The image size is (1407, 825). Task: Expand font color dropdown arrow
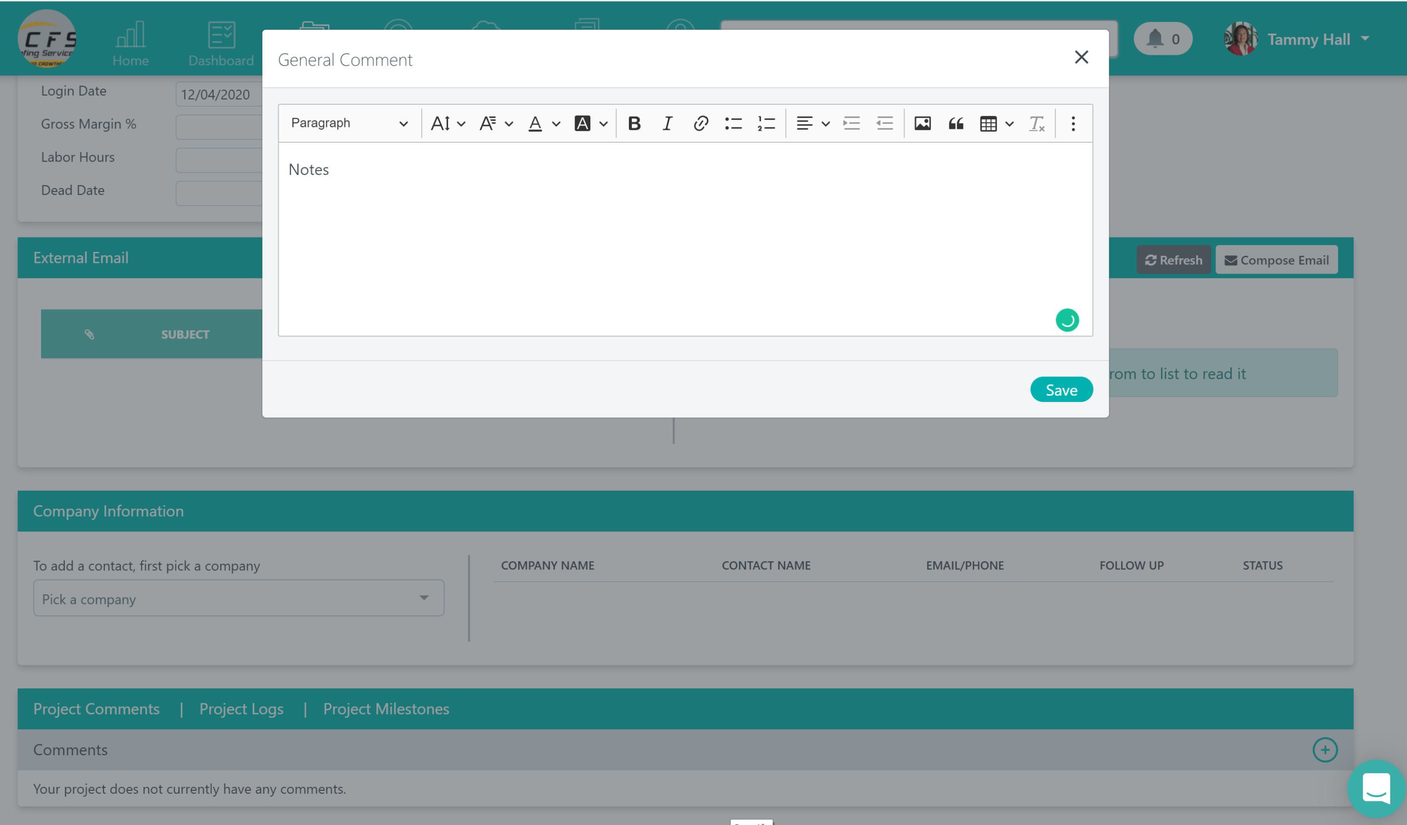point(556,124)
